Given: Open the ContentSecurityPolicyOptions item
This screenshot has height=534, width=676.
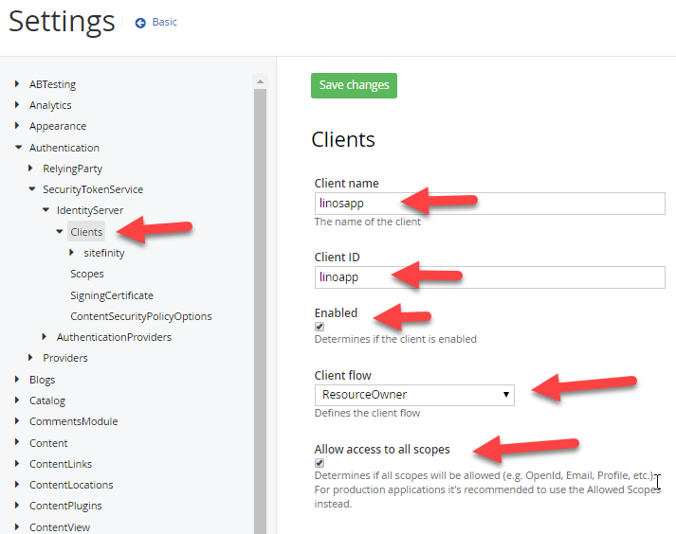Looking at the screenshot, I should [x=141, y=316].
